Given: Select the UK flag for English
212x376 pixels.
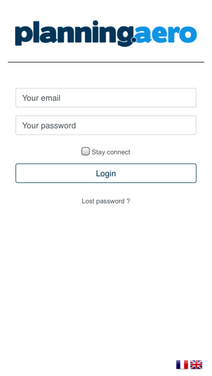Looking at the screenshot, I should coord(196,365).
